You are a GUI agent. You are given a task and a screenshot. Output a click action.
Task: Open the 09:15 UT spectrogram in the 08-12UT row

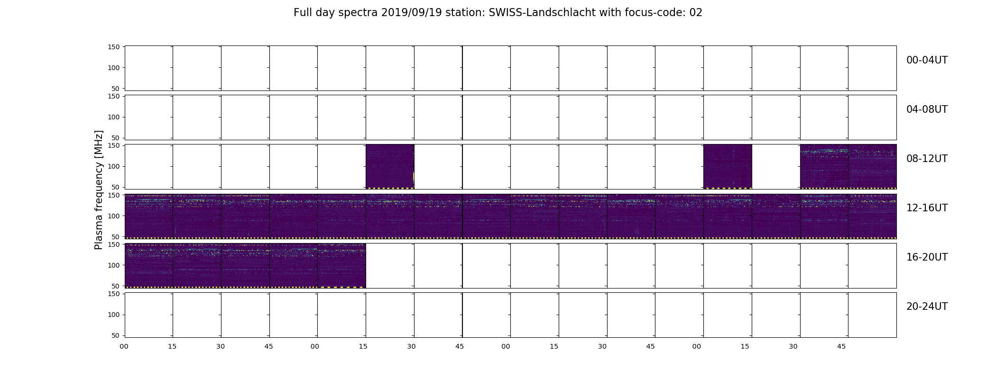pos(390,167)
